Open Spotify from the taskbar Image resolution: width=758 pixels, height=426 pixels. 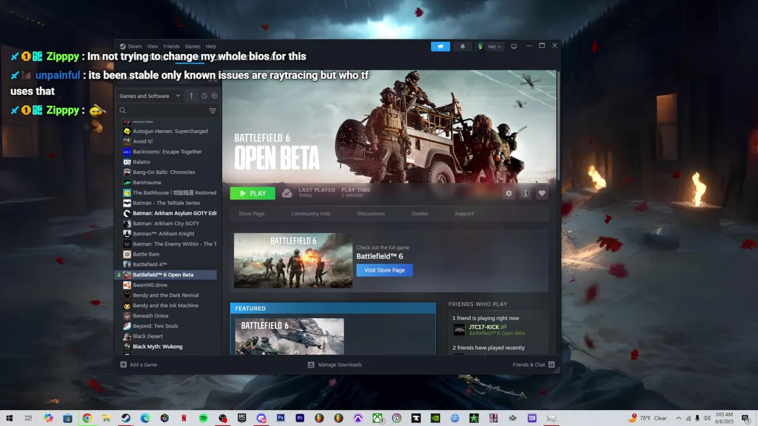[203, 418]
